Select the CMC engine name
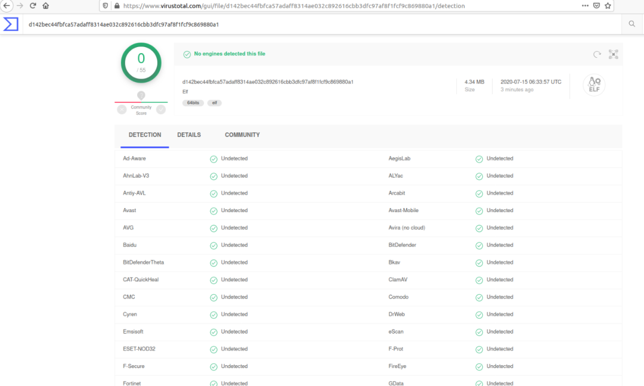 pos(129,297)
